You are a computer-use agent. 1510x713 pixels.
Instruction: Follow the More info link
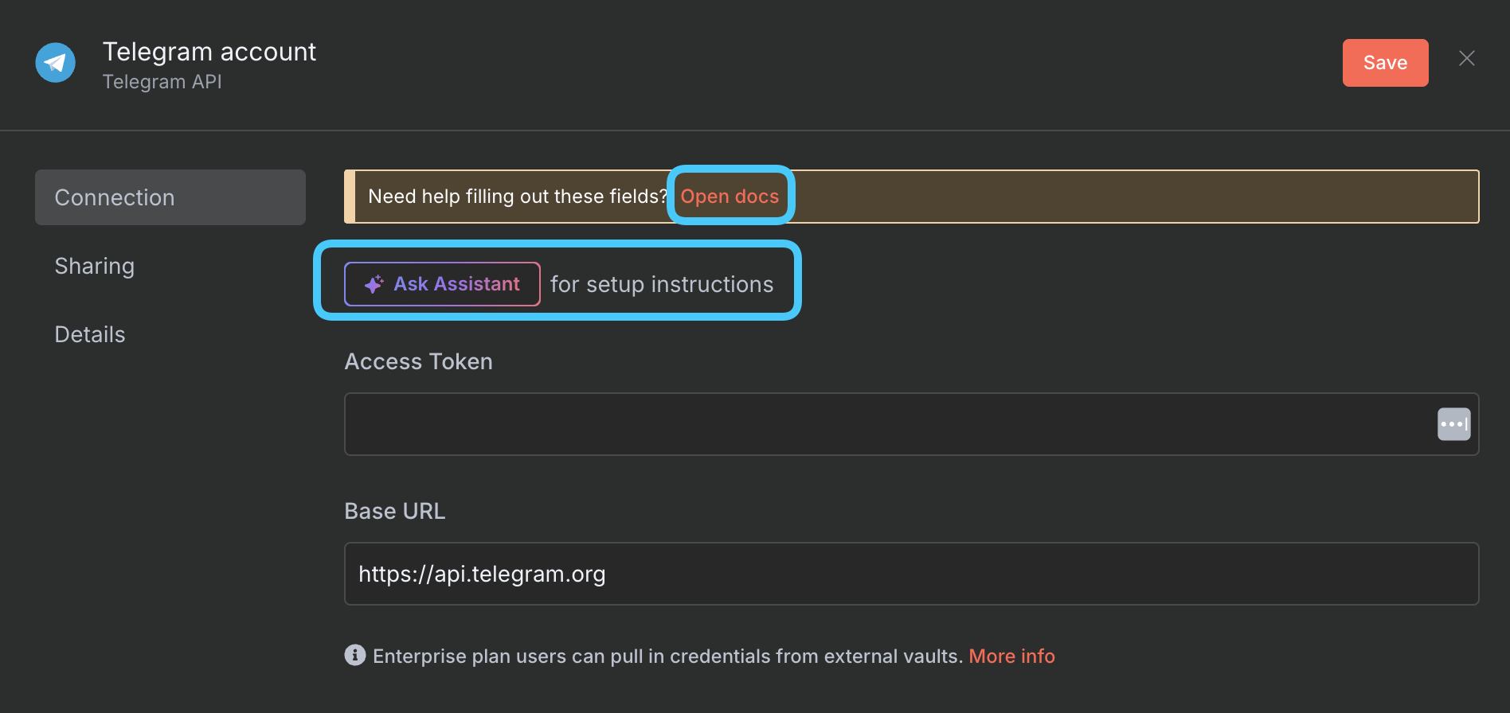tap(1011, 657)
